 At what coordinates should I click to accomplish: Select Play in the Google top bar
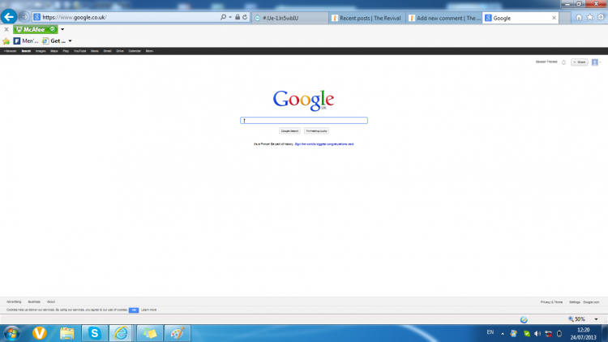pyautogui.click(x=66, y=51)
